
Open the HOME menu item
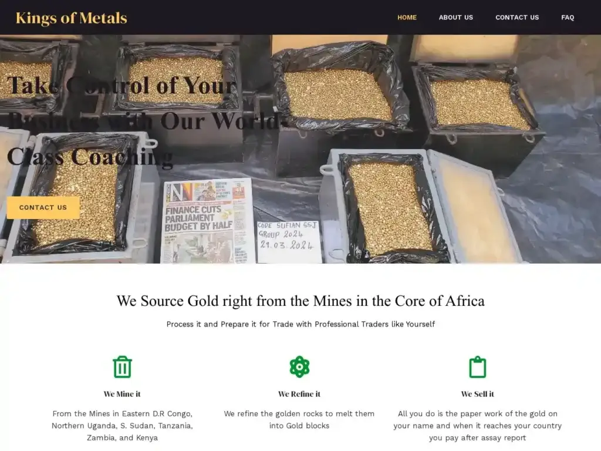click(407, 17)
